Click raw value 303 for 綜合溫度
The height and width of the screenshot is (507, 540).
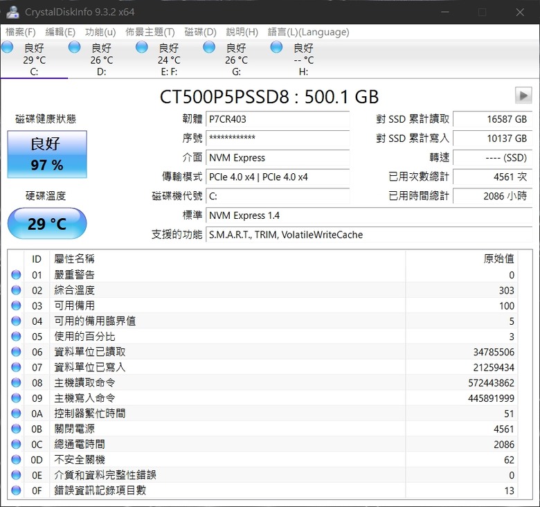coord(507,290)
